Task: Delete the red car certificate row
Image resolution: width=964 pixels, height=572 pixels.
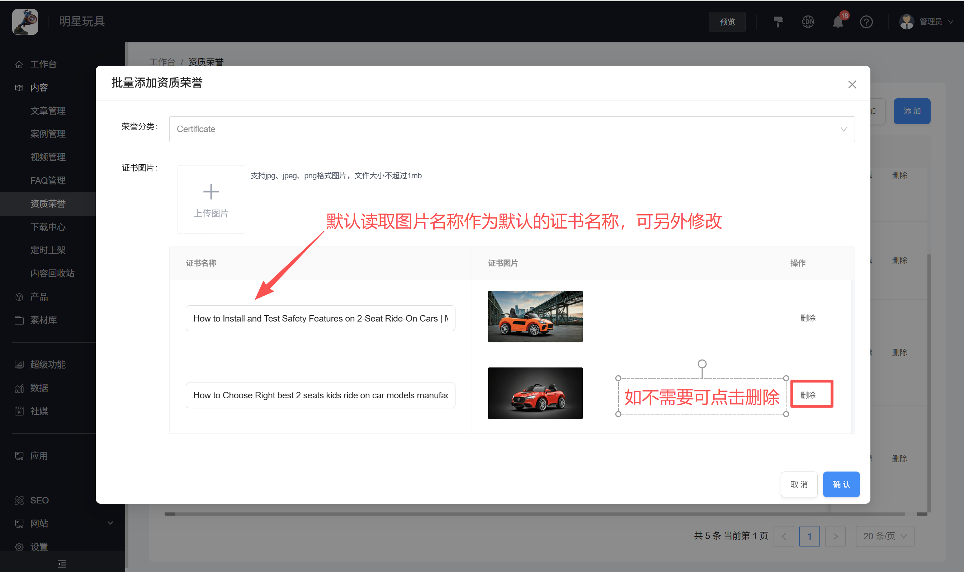Action: click(x=808, y=395)
